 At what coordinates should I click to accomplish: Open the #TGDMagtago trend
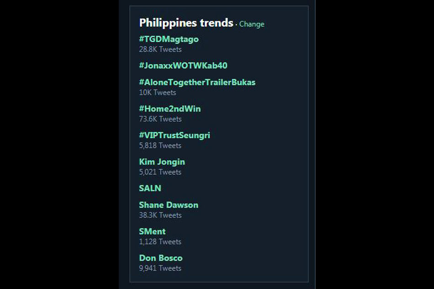169,39
